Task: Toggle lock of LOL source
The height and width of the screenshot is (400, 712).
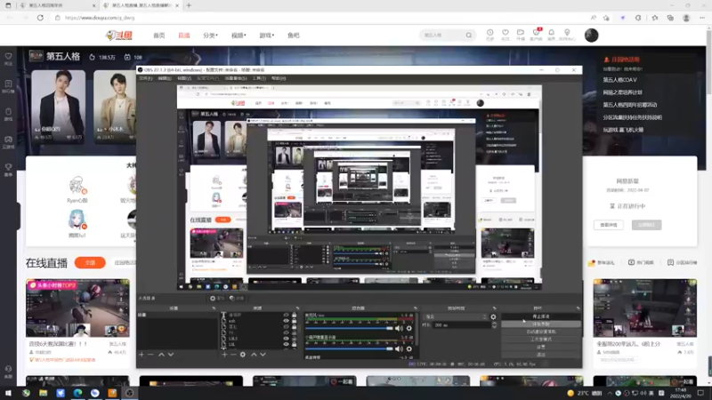Action: pyautogui.click(x=295, y=344)
